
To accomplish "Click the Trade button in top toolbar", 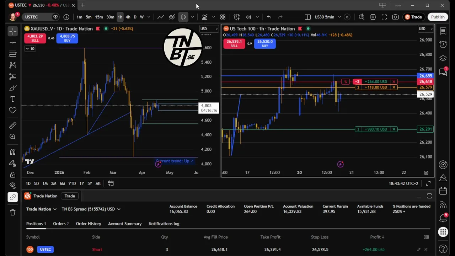I will point(413,17).
